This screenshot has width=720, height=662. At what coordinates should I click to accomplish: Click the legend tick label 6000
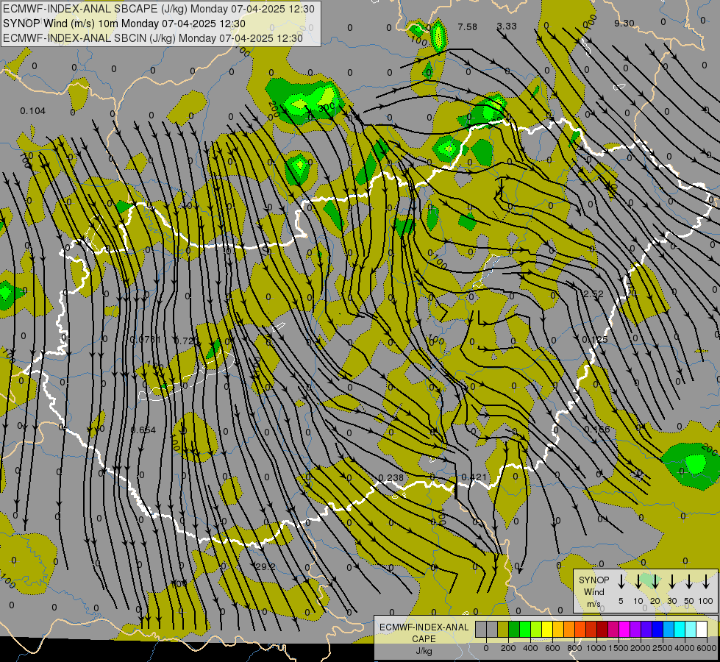[707, 648]
